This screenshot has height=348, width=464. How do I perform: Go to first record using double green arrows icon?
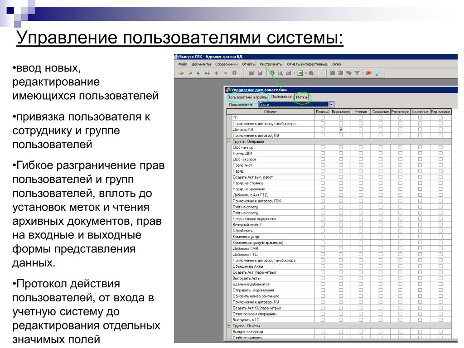tap(181, 73)
